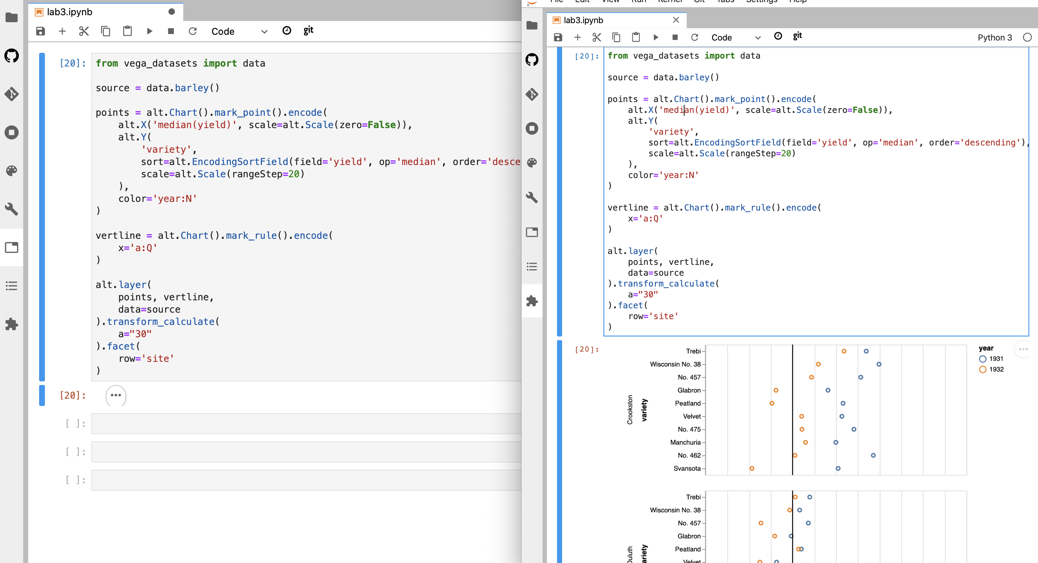Collapse code cell 20 input in left window
This screenshot has width=1038, height=563.
point(42,217)
